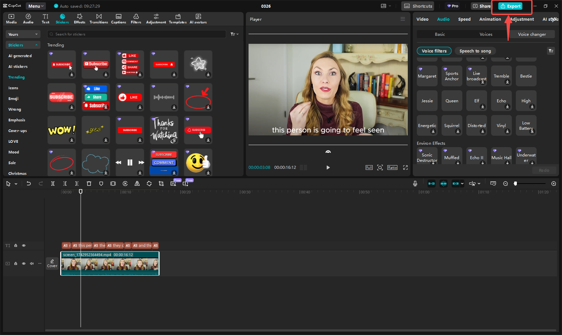
Task: Hide the caption track with eye icon
Action: click(24, 245)
